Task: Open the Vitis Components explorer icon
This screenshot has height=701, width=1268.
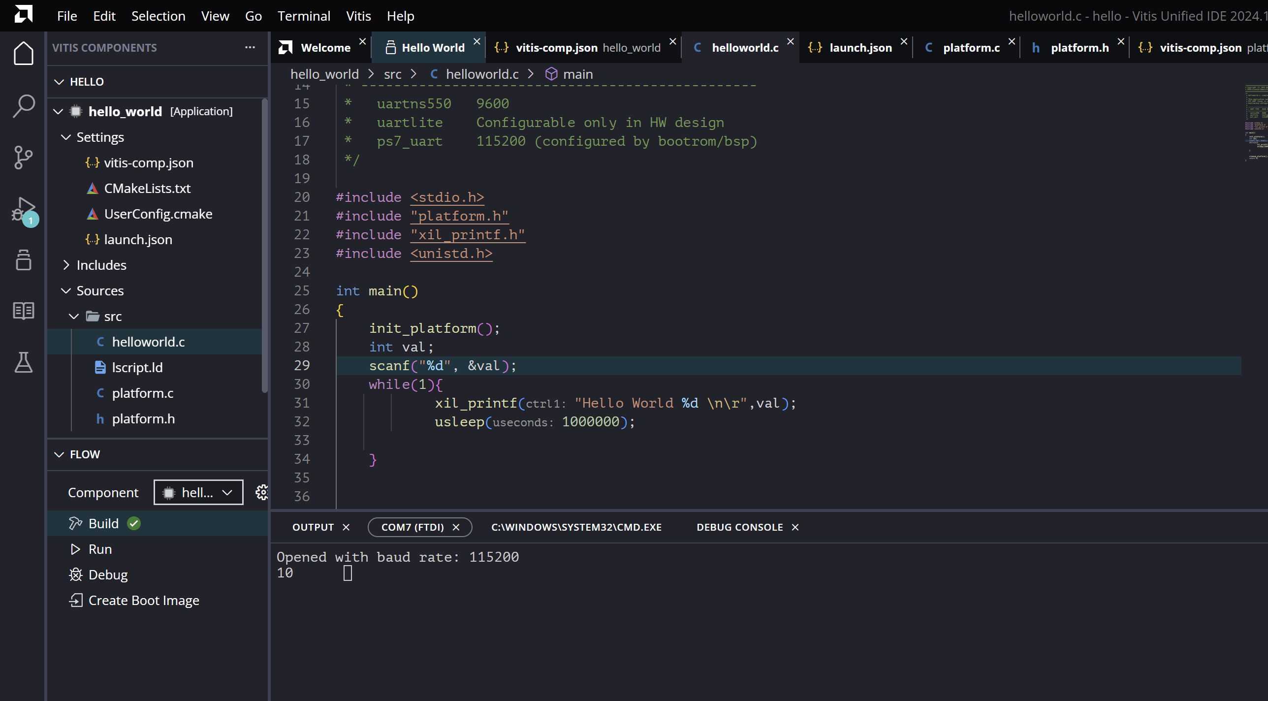Action: 23,260
